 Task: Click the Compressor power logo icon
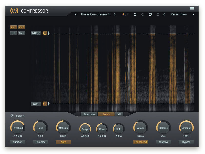click(x=14, y=11)
